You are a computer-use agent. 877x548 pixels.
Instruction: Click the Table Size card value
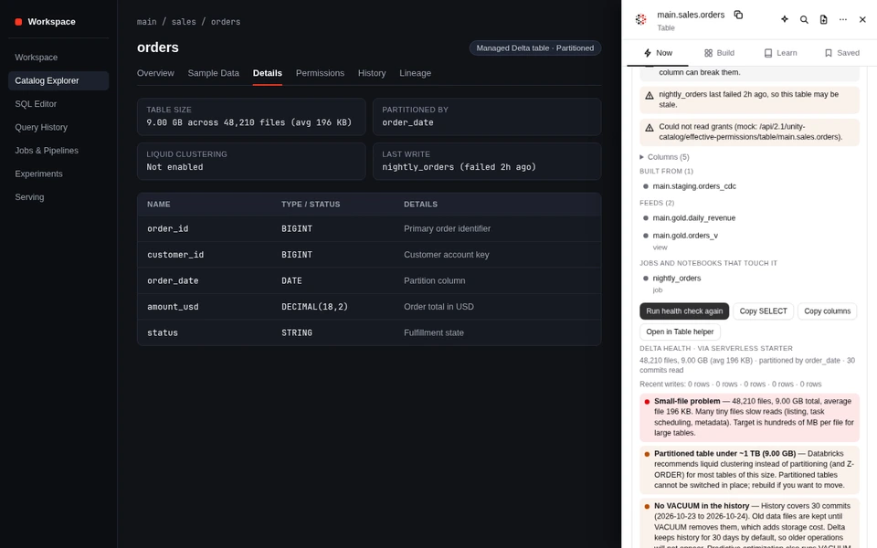[x=248, y=122]
